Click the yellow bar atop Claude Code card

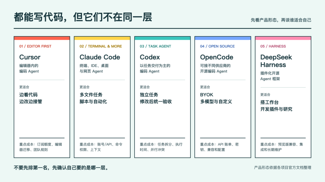[102, 38]
